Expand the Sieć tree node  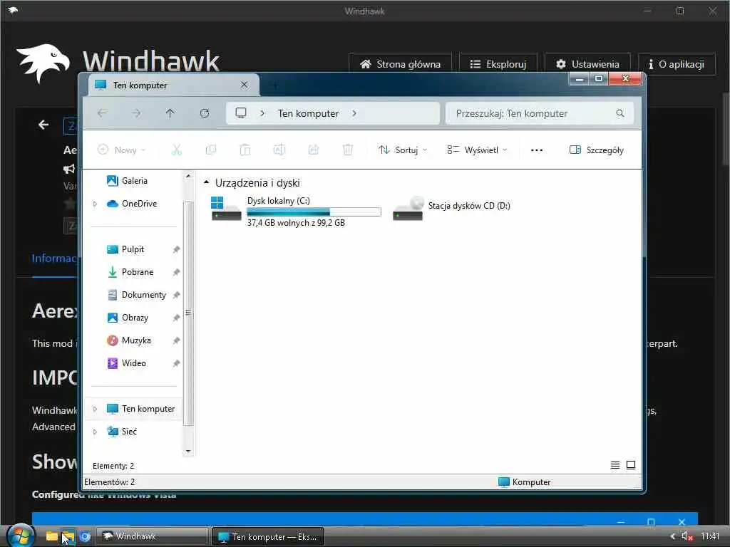[95, 432]
